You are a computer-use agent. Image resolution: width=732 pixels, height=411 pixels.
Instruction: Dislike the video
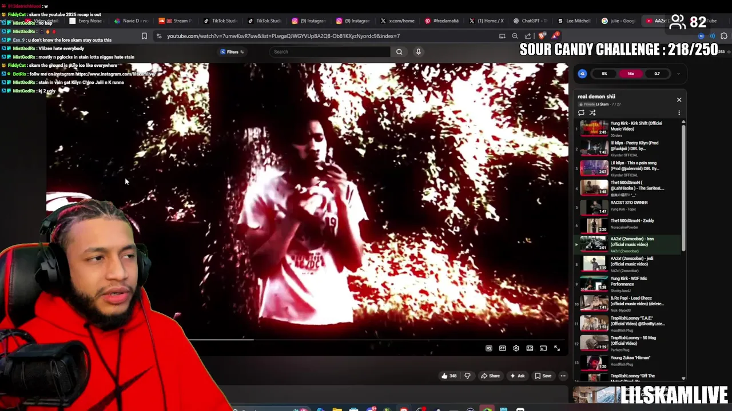[467, 376]
